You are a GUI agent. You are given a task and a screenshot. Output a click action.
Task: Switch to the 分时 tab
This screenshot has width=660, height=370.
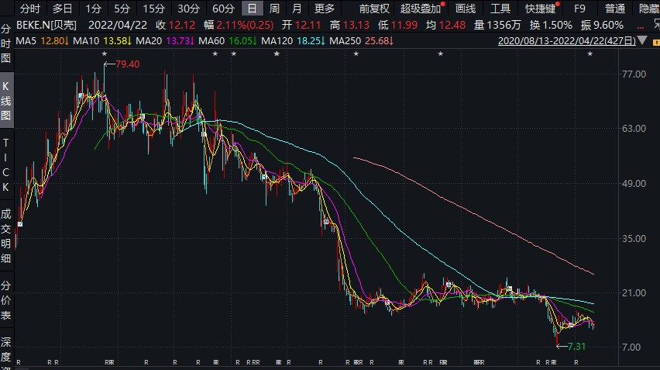click(29, 9)
